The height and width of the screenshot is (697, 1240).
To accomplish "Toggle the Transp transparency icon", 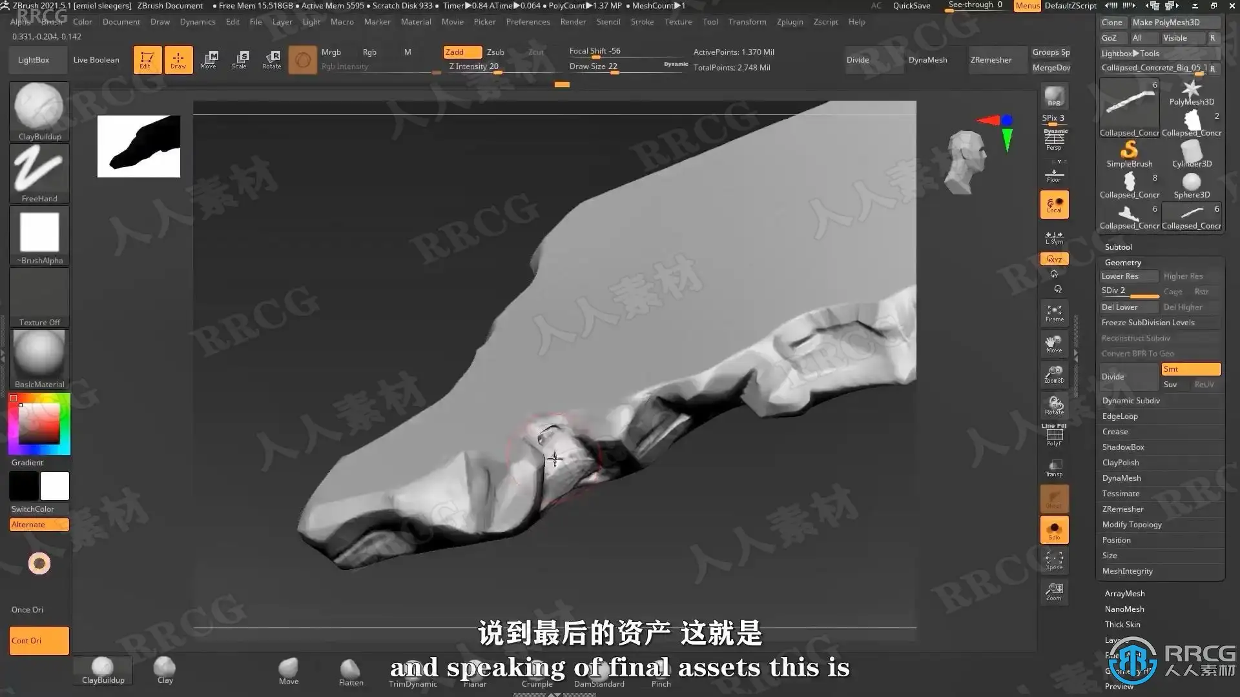I will (1054, 468).
